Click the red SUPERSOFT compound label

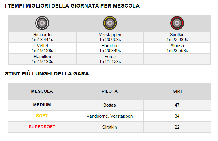pyautogui.click(x=42, y=127)
